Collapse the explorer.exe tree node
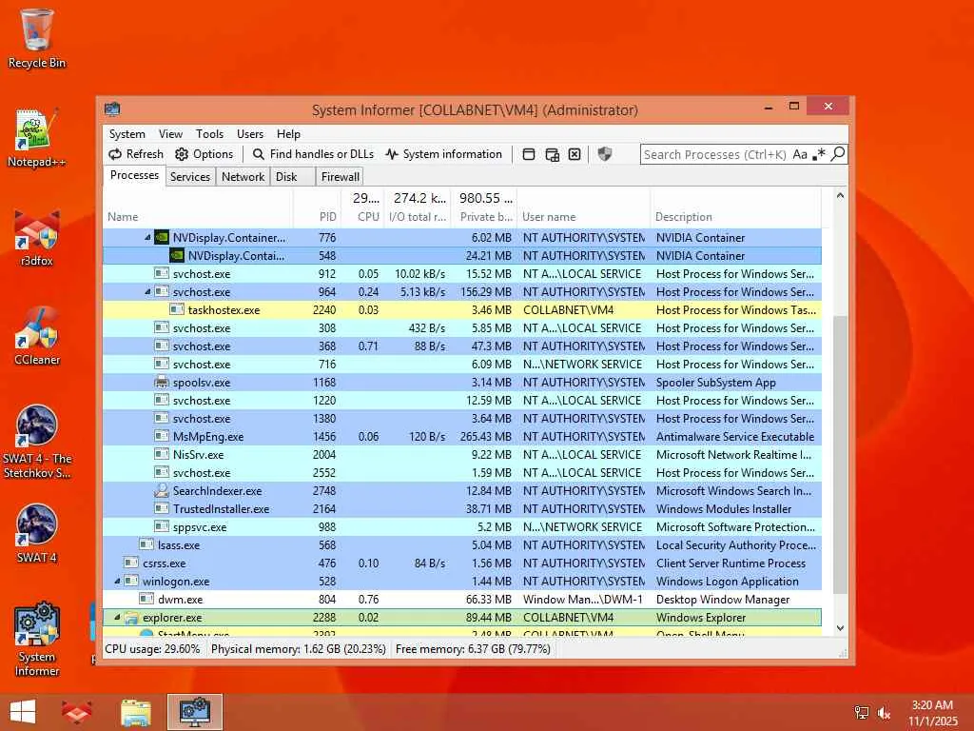The image size is (974, 731). point(117,617)
